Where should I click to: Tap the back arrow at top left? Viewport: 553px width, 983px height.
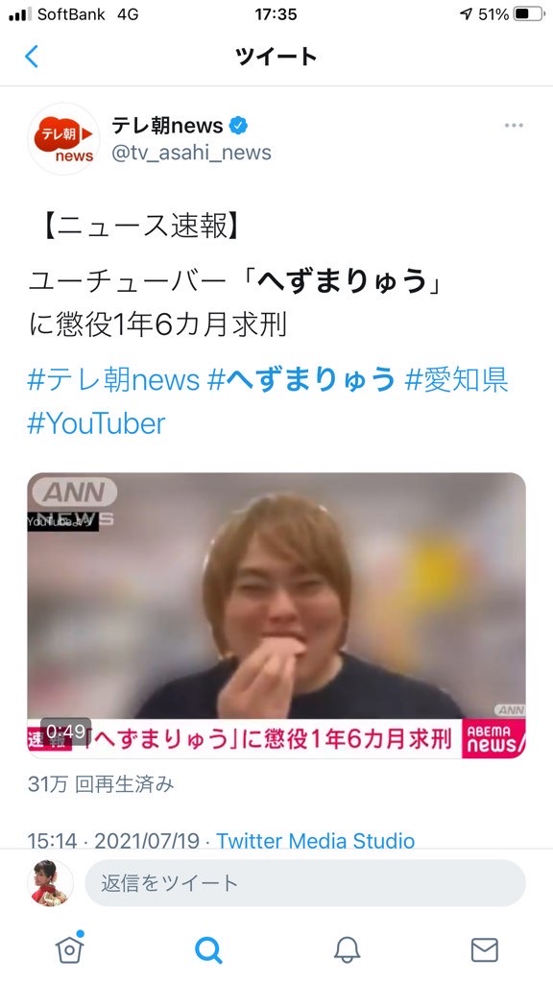pyautogui.click(x=32, y=57)
